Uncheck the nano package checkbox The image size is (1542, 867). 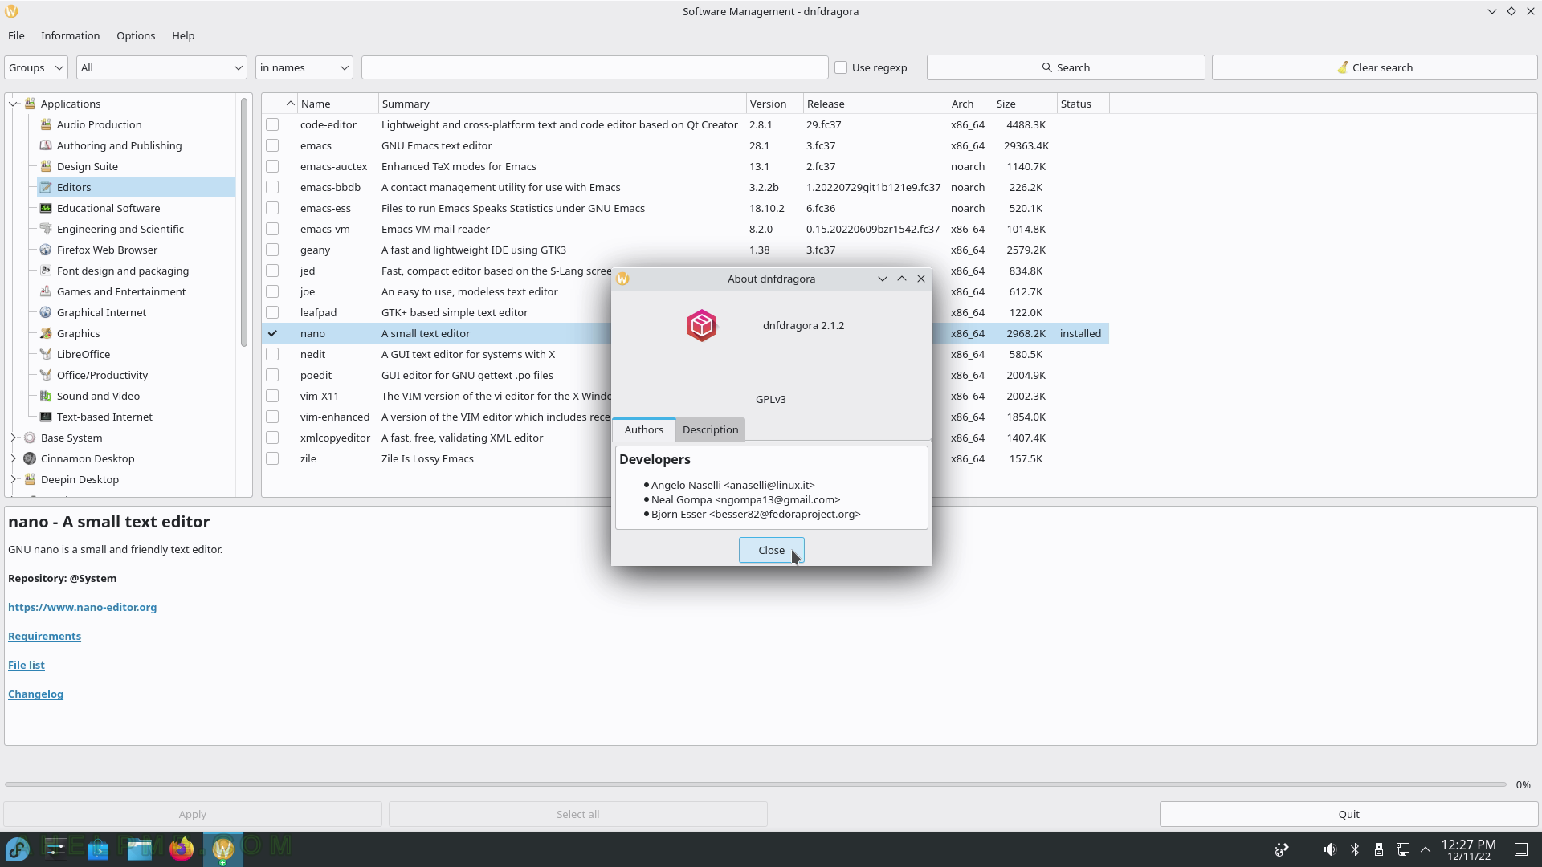272,333
